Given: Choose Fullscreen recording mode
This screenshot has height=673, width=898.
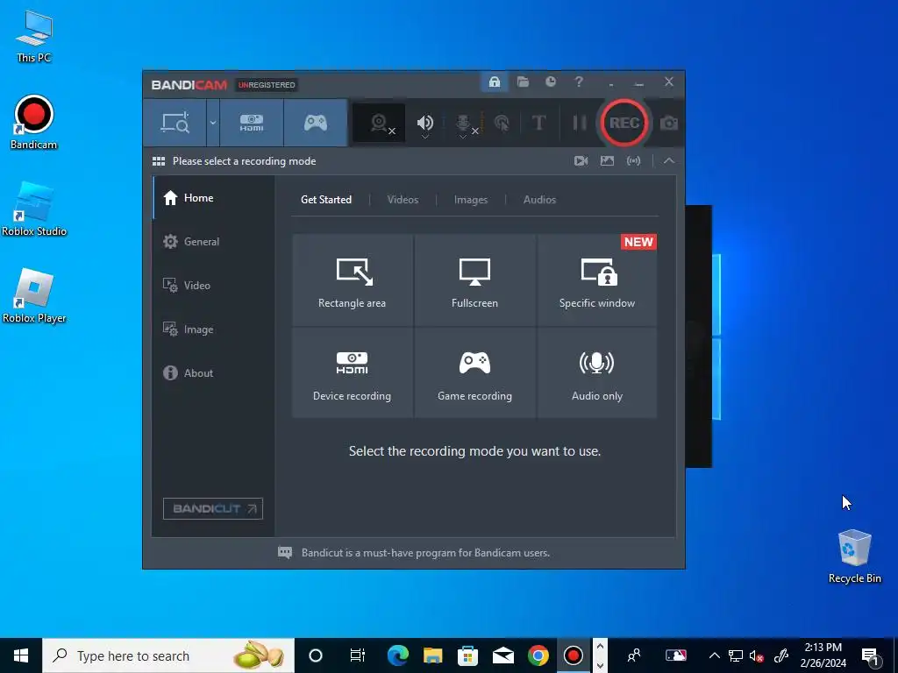Looking at the screenshot, I should [474, 280].
